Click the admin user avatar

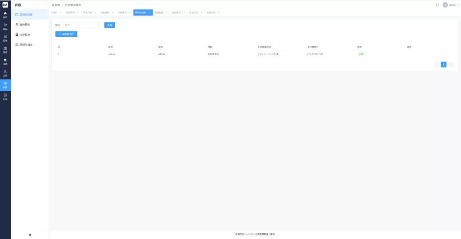coord(445,5)
